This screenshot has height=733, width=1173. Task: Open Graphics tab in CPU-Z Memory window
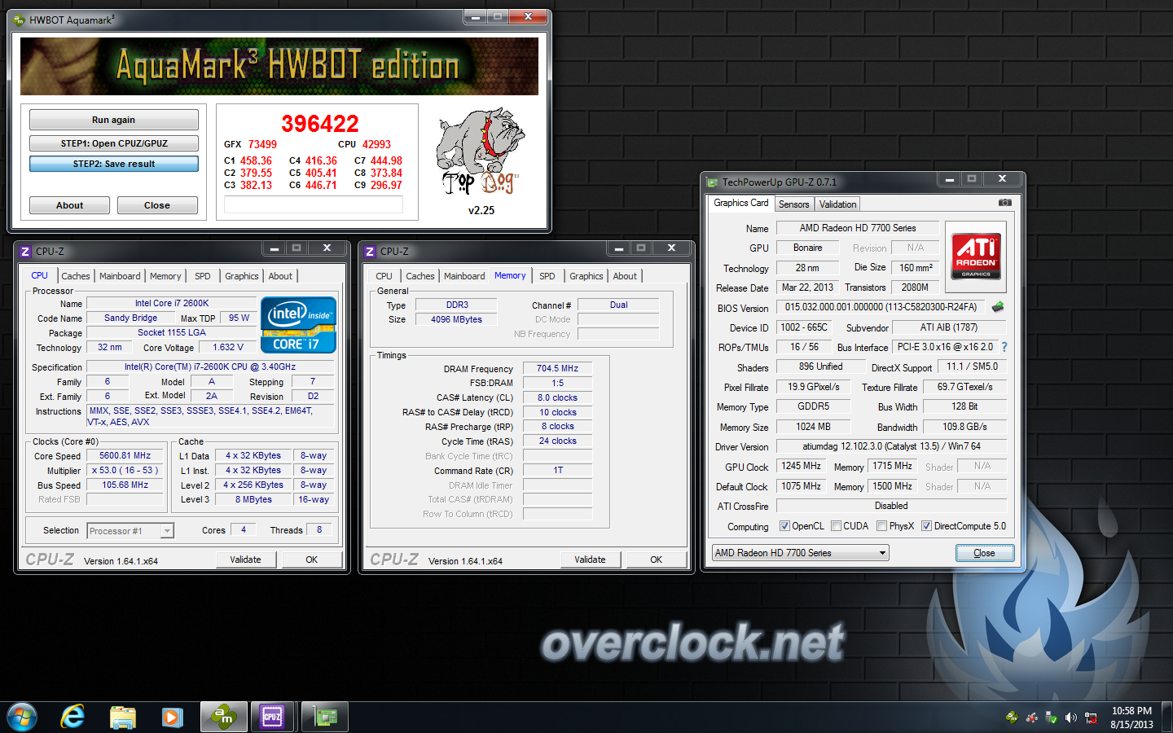pyautogui.click(x=586, y=276)
